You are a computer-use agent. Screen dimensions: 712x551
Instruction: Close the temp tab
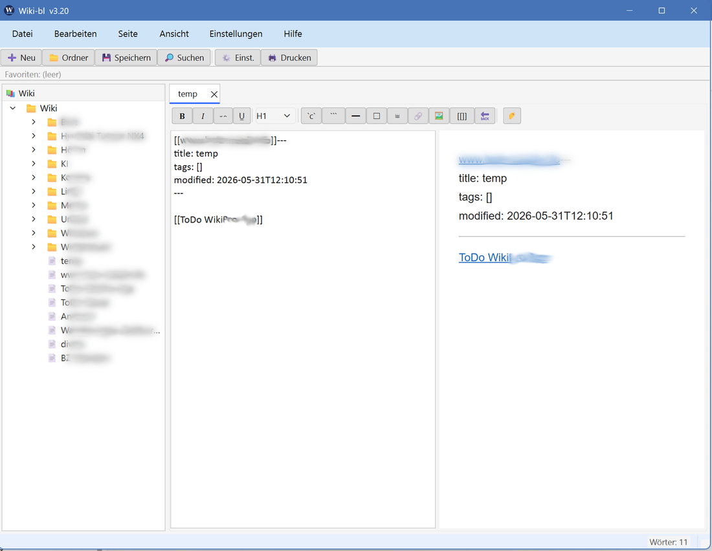click(x=214, y=94)
